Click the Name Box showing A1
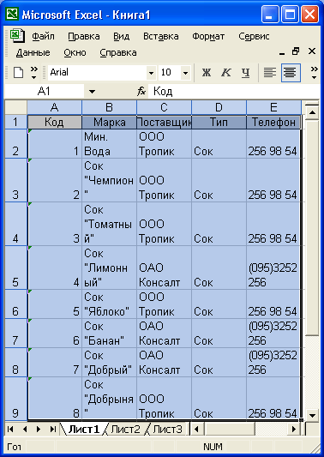324x457 pixels. [x=45, y=92]
